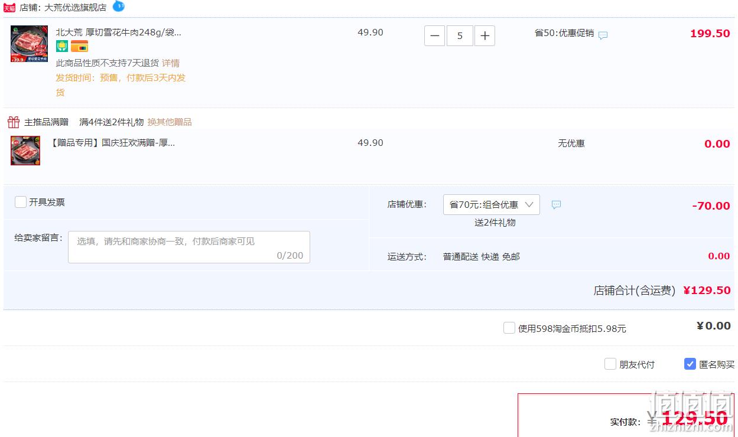Open the blue Wangwang chat icon
This screenshot has height=437, width=738.
tap(119, 6)
